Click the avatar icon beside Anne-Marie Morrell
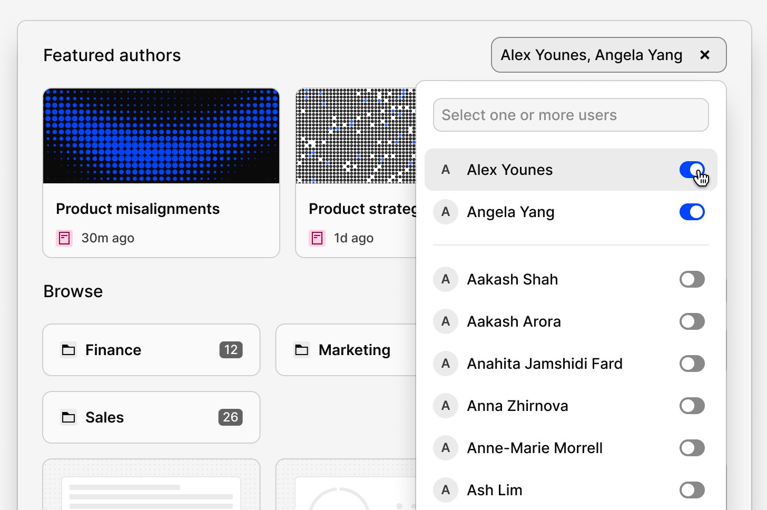This screenshot has height=510, width=767. tap(446, 448)
